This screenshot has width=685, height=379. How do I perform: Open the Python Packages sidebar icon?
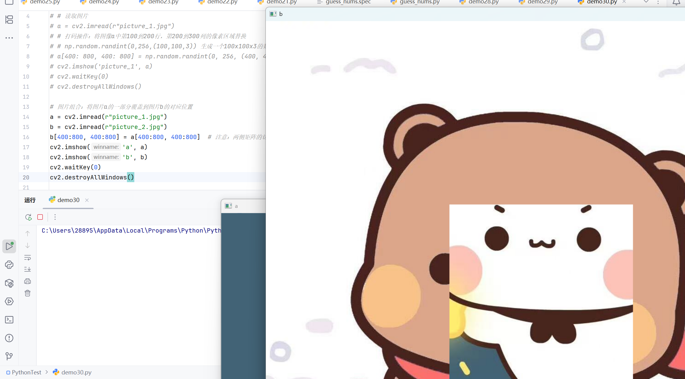9,283
